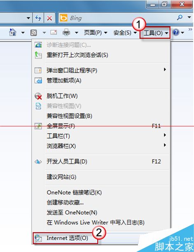Click the blue Help question mark icon
194x252 pixels.
(x=176, y=33)
